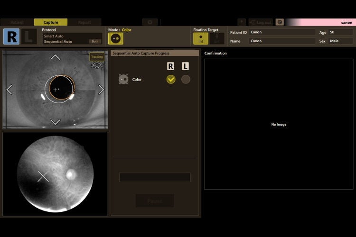Click the Color mode fundus icon

click(x=116, y=38)
